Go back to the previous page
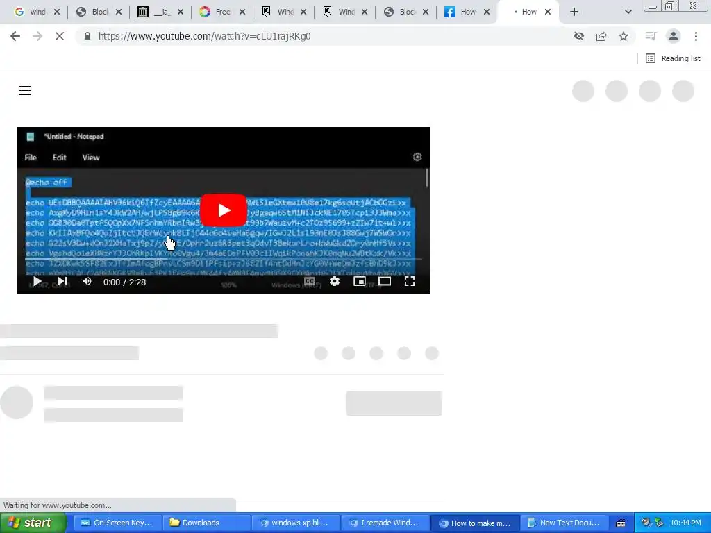 click(x=15, y=36)
